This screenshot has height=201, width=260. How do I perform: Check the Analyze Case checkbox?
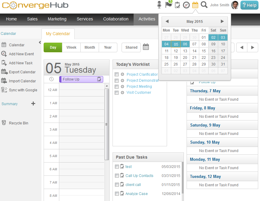117,193
